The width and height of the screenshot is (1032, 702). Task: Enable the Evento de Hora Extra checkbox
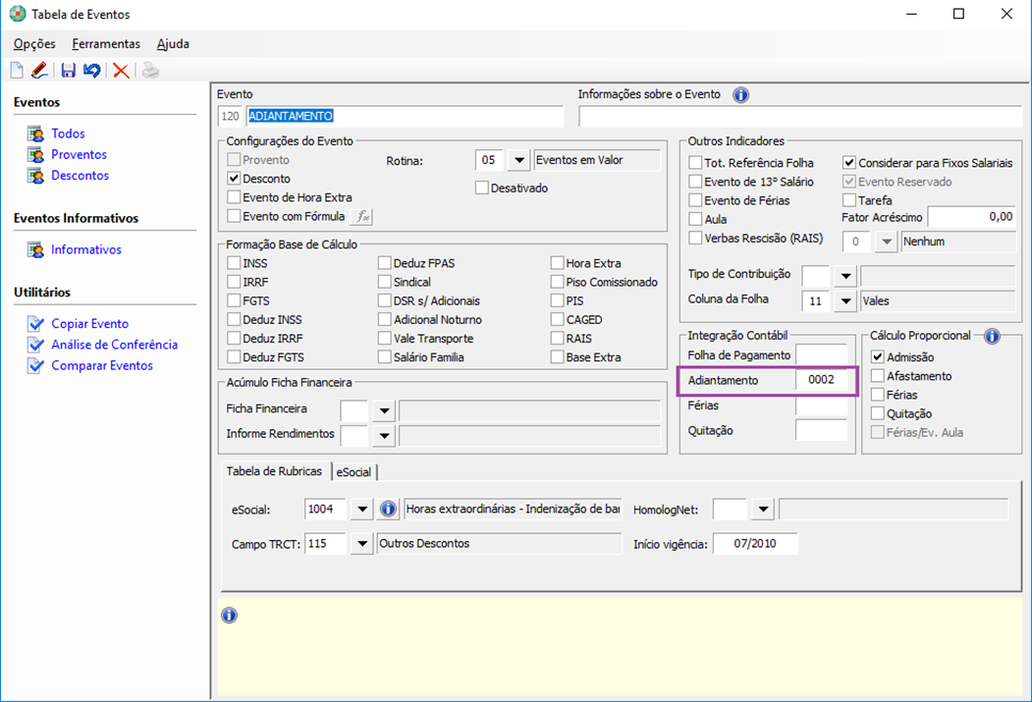pos(234,197)
